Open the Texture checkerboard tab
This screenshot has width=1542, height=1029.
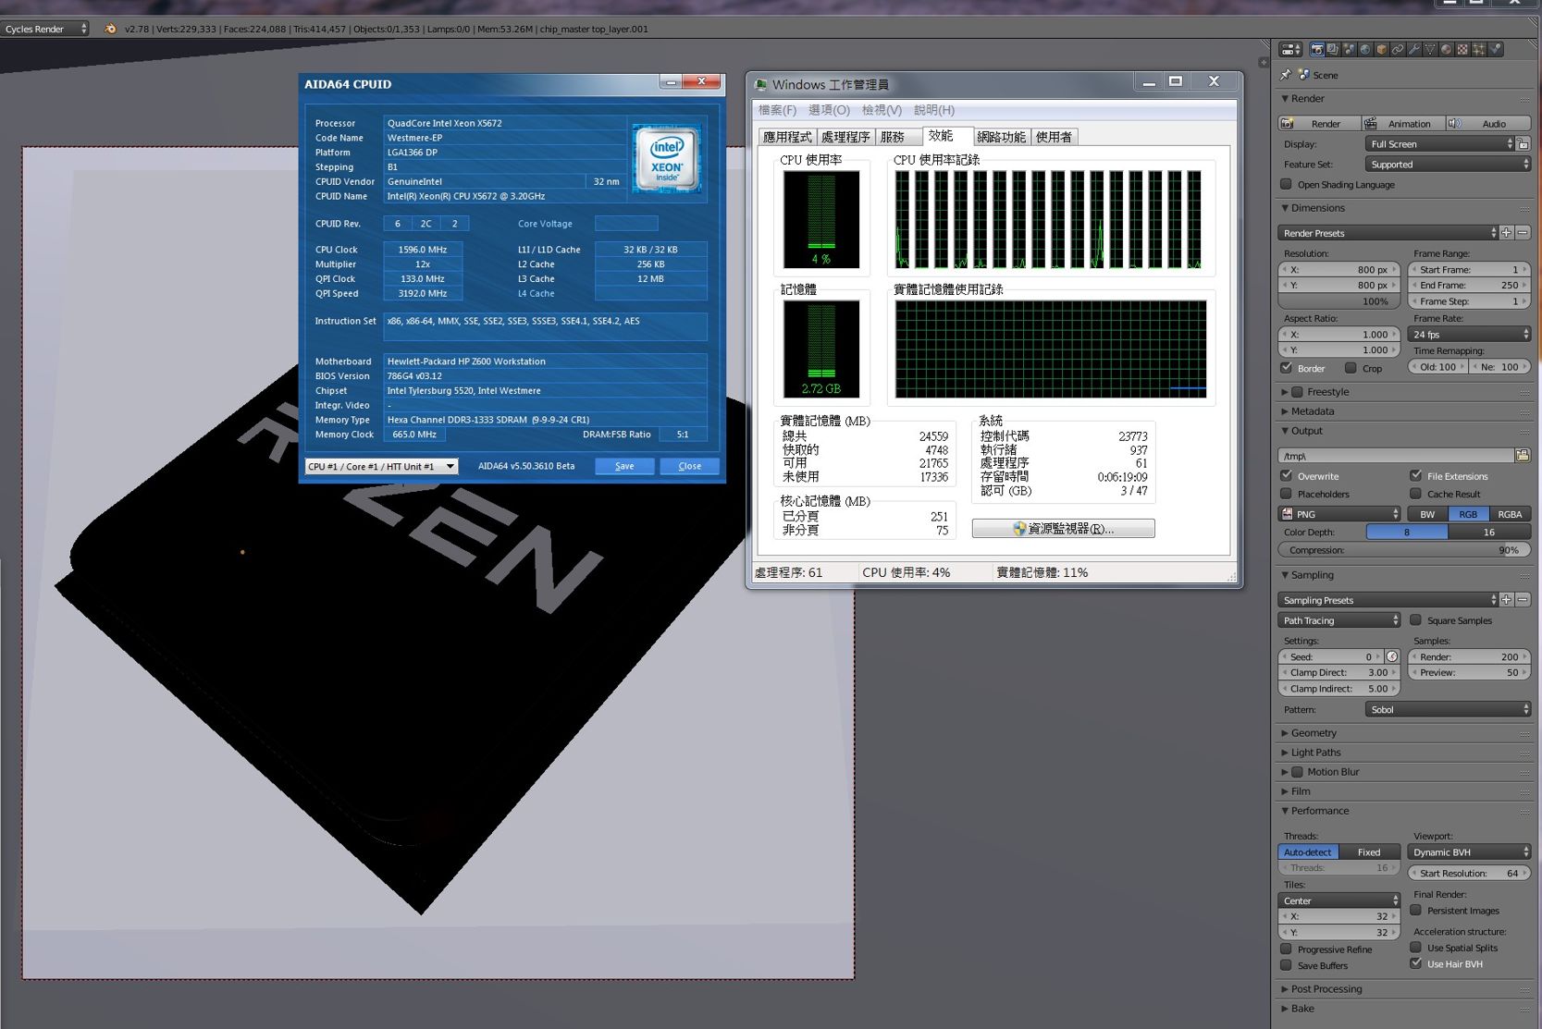[x=1462, y=50]
